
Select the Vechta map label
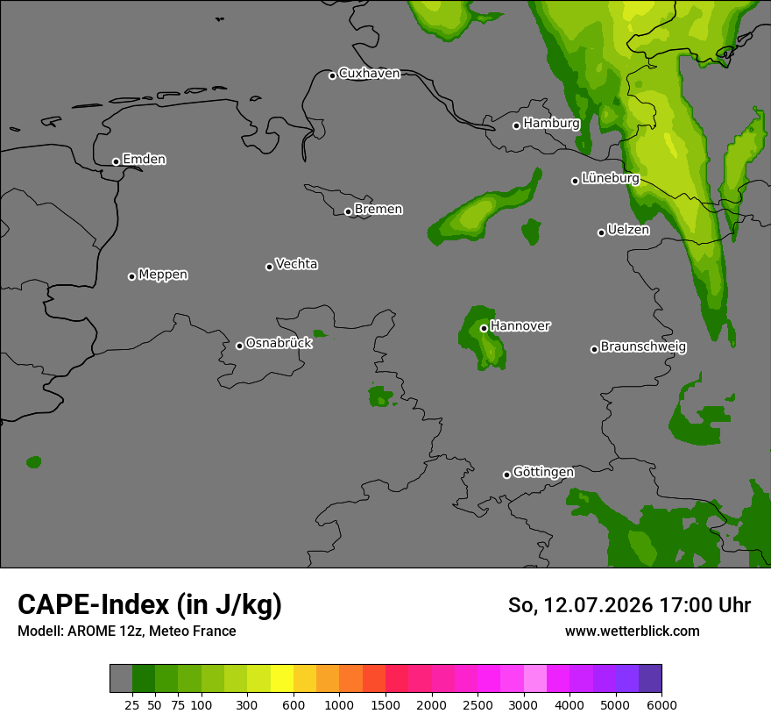point(296,264)
